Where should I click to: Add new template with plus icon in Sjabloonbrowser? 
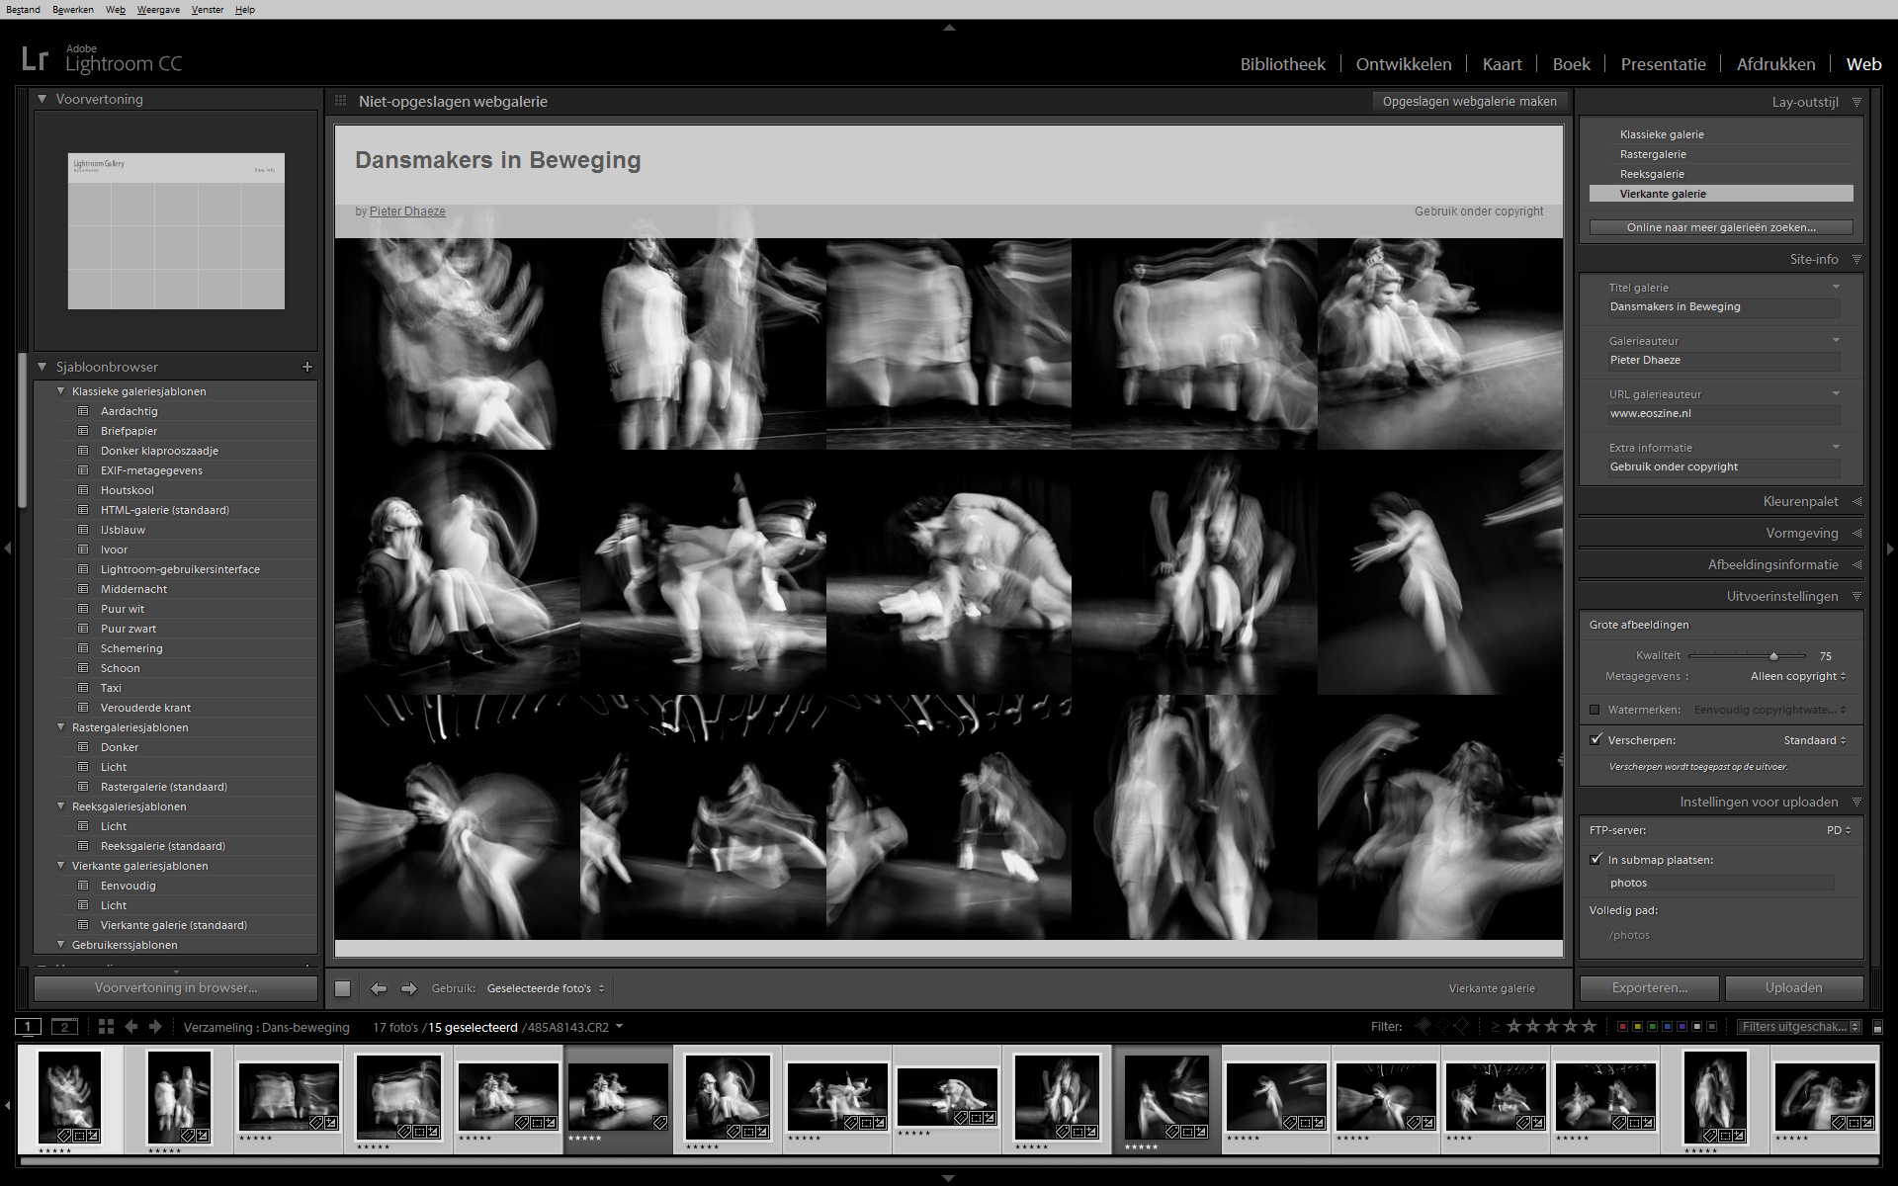coord(307,367)
